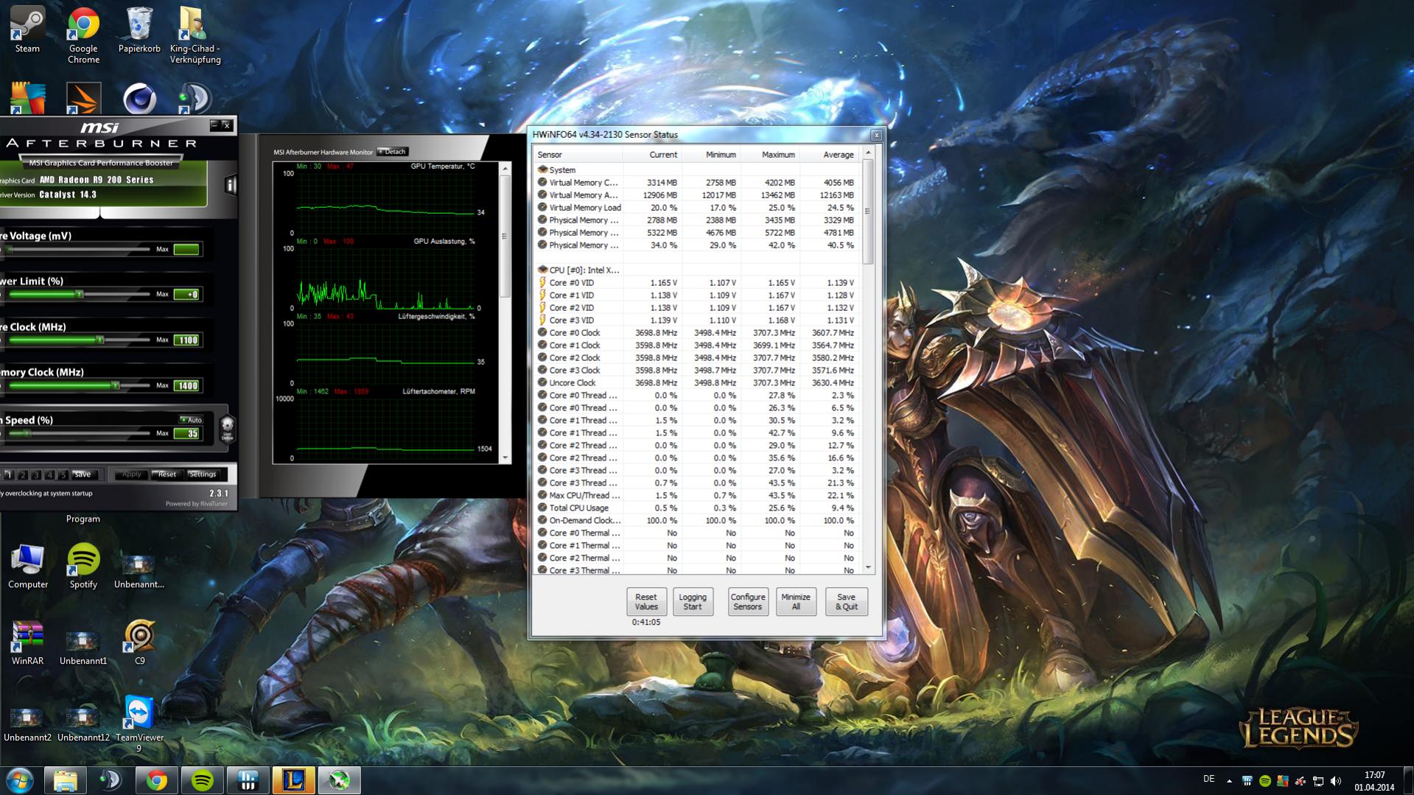Screen dimensions: 1414x795
Task: Click Fan Speed value field 35
Action: coord(187,434)
